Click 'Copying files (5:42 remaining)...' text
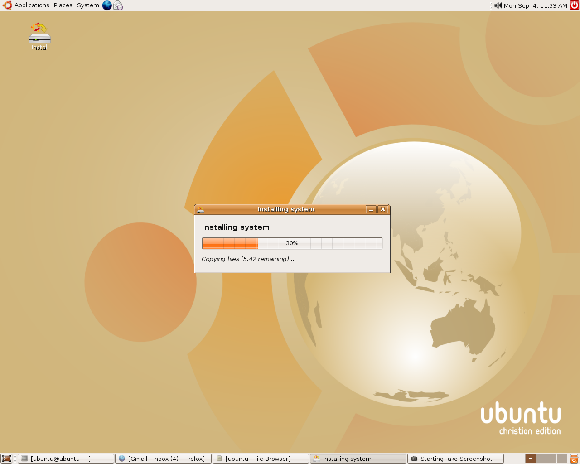Viewport: 580px width, 464px height. pos(248,259)
